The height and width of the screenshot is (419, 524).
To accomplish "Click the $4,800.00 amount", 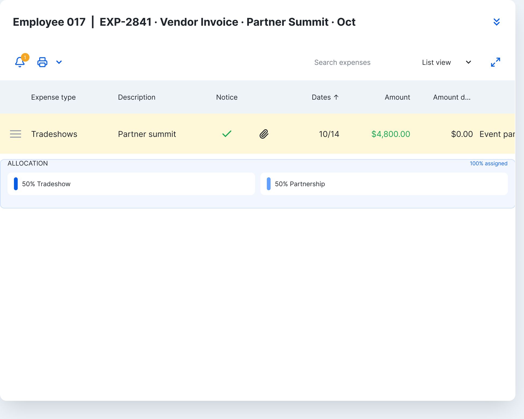I will [x=391, y=134].
